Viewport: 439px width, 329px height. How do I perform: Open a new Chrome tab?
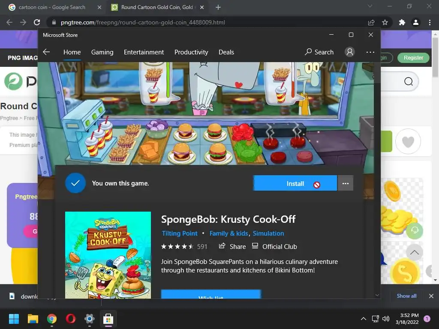tap(218, 8)
